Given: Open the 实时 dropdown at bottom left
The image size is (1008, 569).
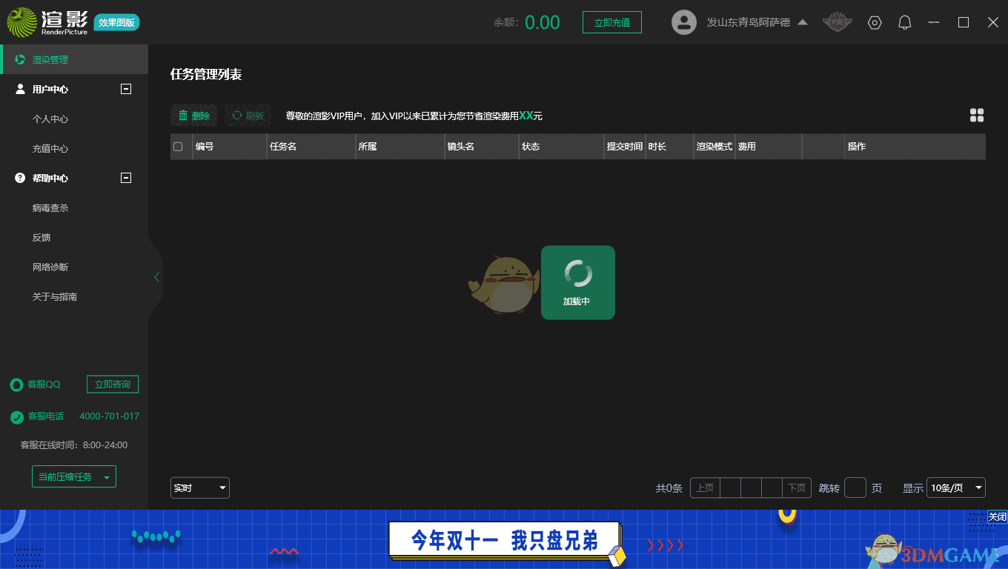Looking at the screenshot, I should (199, 488).
